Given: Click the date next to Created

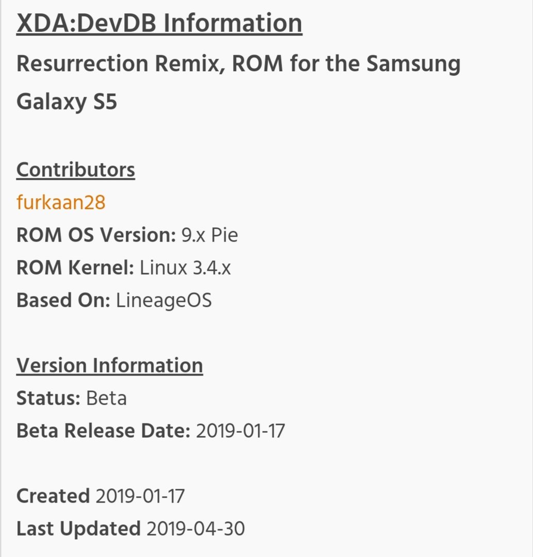Looking at the screenshot, I should coord(140,496).
